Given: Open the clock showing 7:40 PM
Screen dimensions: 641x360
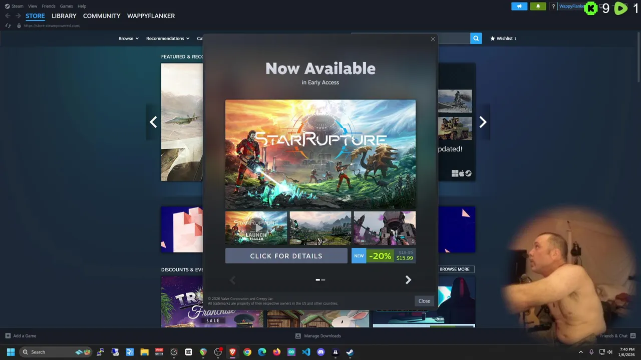Looking at the screenshot, I should pos(626,352).
